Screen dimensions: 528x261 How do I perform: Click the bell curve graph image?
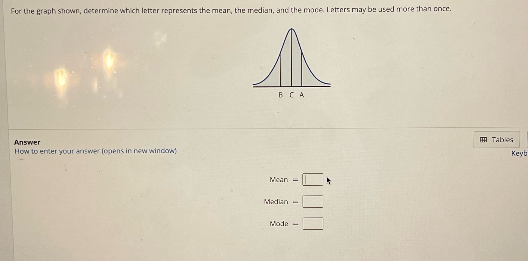291,60
